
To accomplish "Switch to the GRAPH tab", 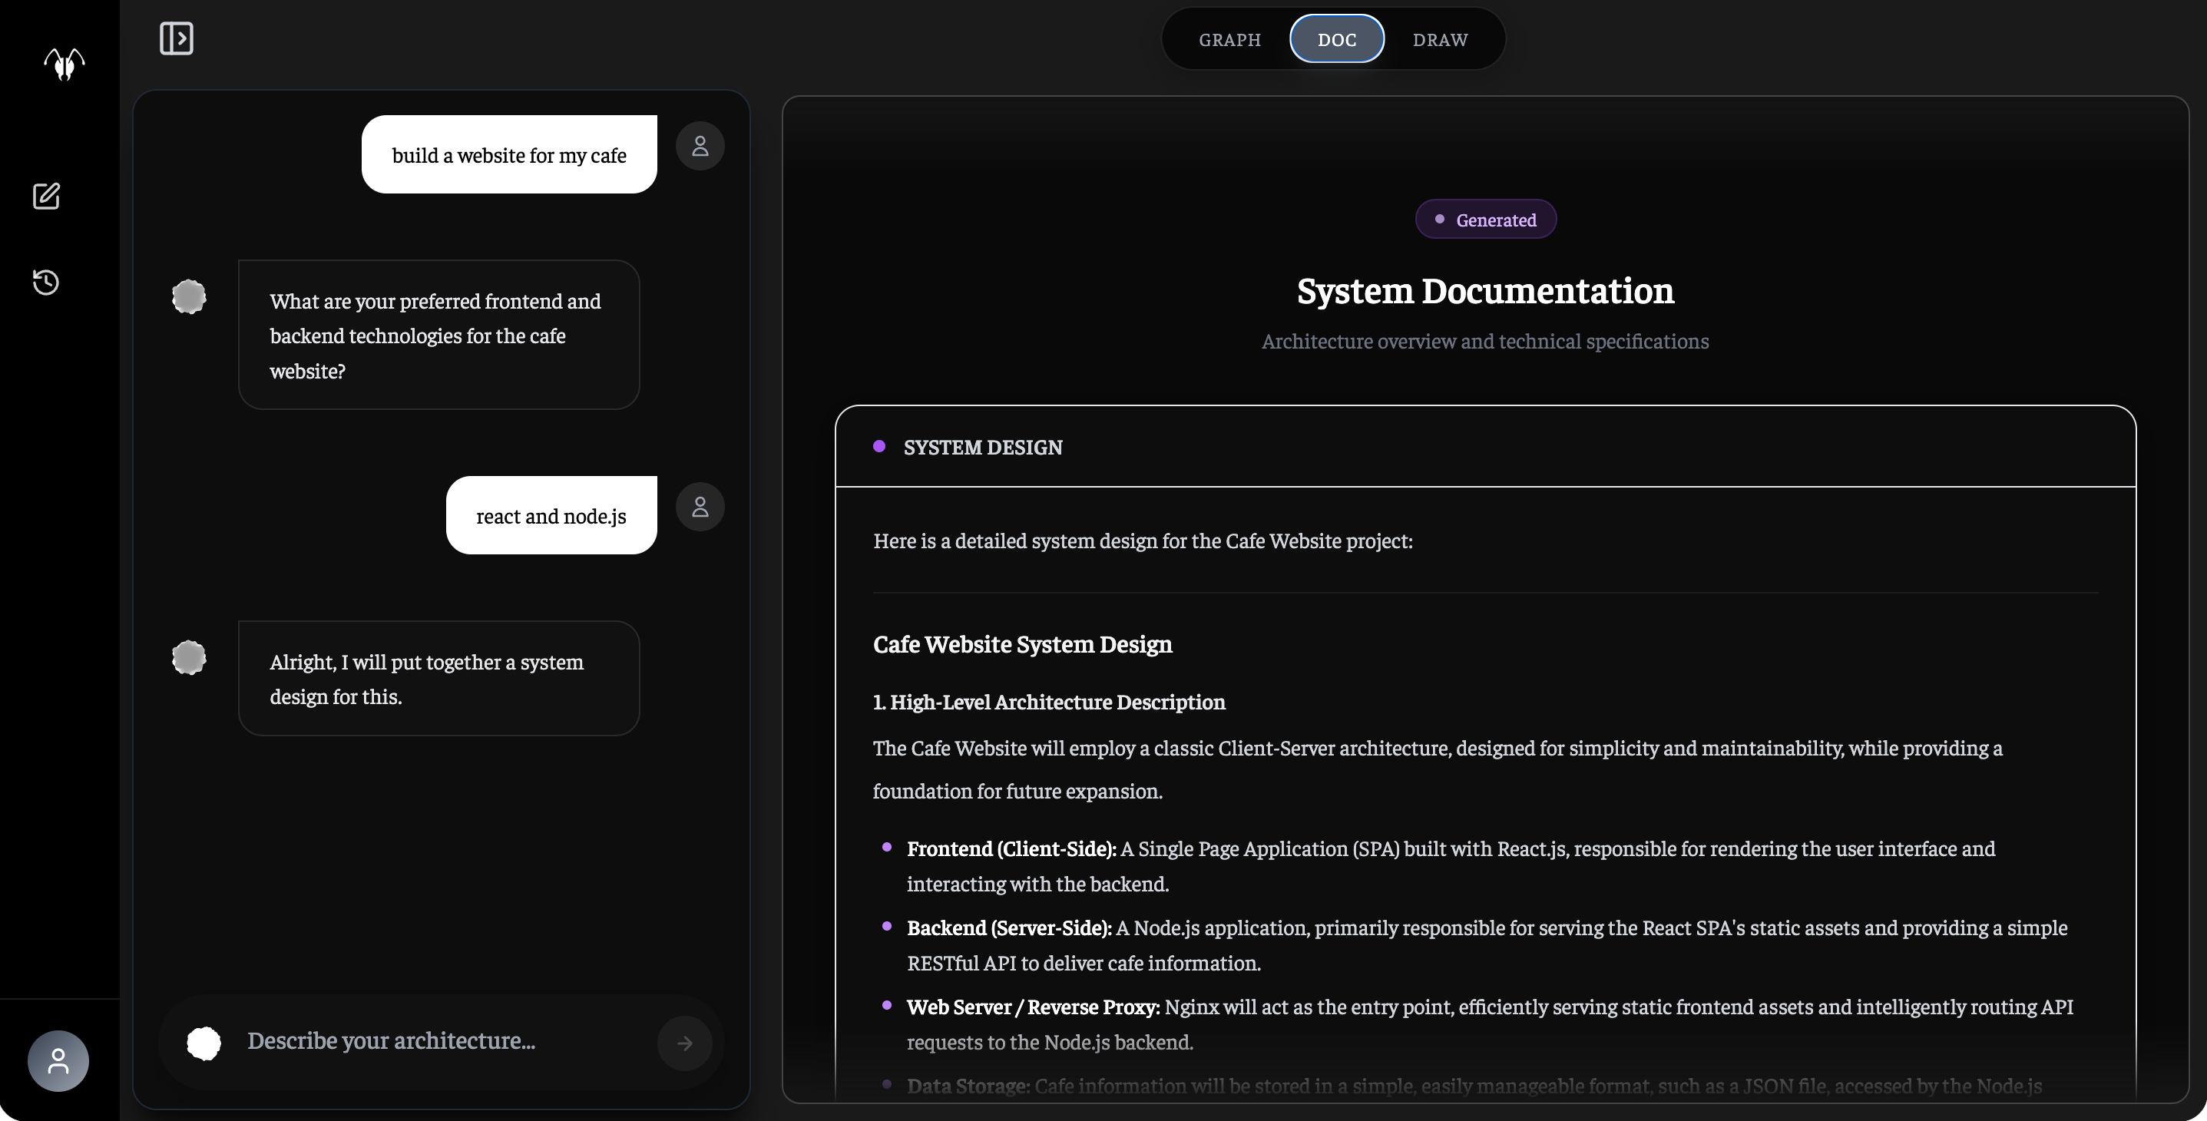I will click(x=1229, y=39).
